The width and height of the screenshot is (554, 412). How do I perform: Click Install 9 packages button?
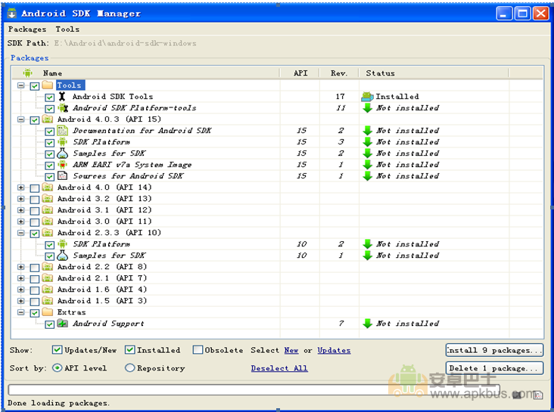coord(494,350)
